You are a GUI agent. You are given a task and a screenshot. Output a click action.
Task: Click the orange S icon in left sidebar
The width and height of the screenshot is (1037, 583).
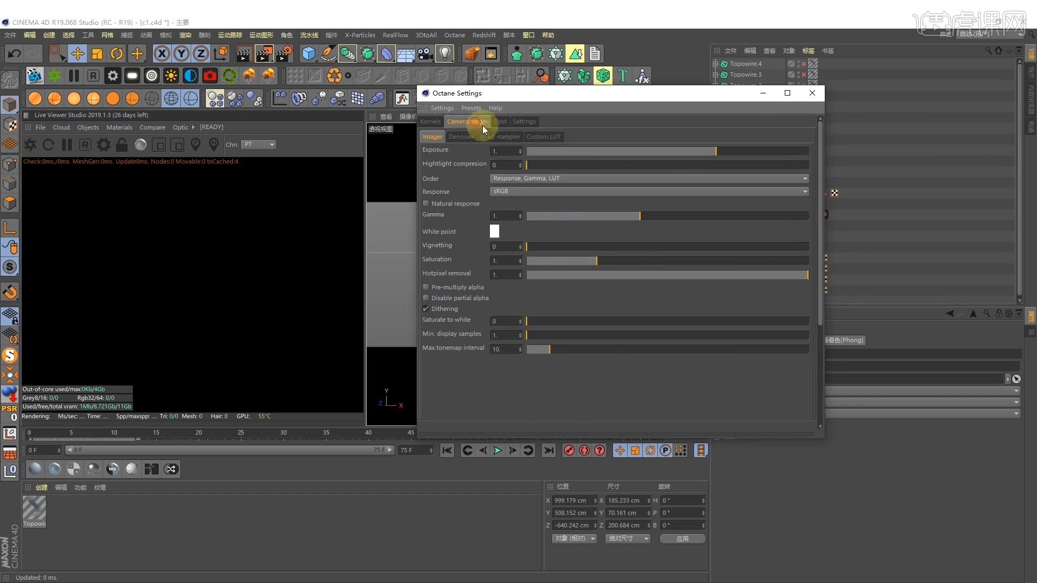click(x=10, y=355)
